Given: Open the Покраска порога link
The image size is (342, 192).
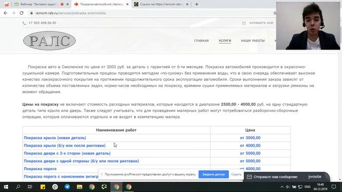Looking at the screenshot, I should pos(40,169).
